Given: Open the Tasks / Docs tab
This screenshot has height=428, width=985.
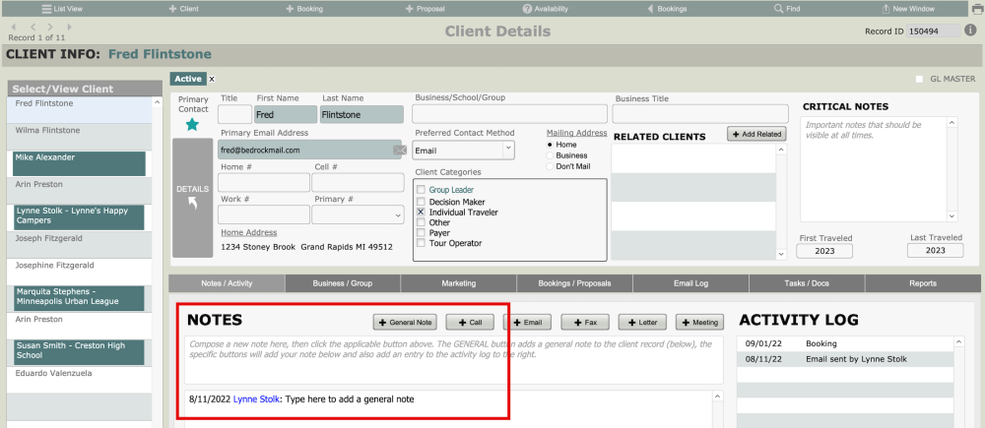Looking at the screenshot, I should pos(807,283).
